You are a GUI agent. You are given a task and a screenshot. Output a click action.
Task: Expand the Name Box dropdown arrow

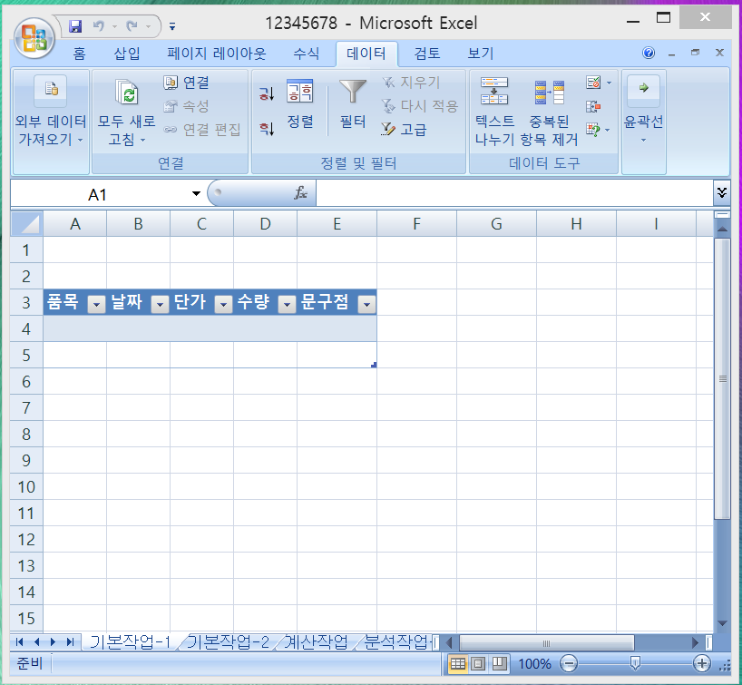point(196,194)
